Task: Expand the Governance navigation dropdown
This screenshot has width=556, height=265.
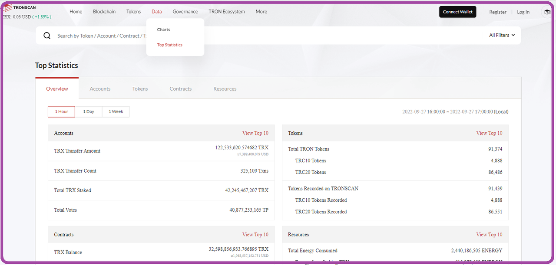Action: [x=185, y=12]
